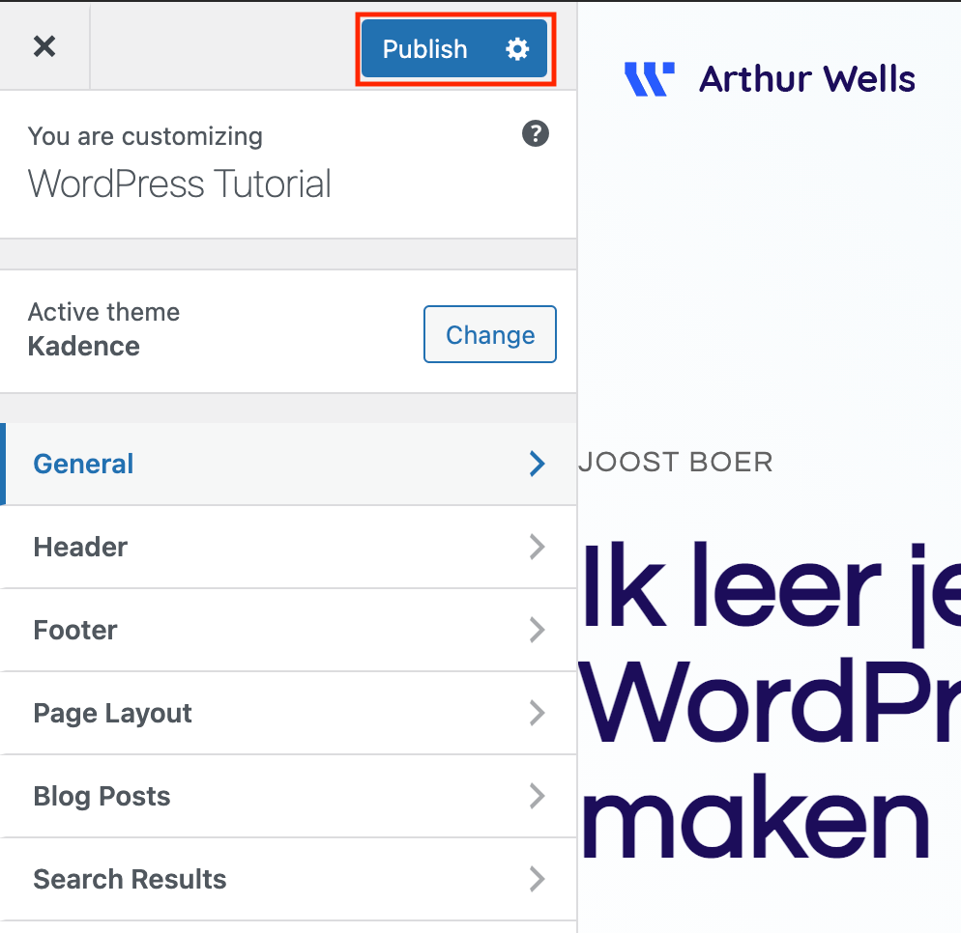Select the Header menu entry

point(79,547)
